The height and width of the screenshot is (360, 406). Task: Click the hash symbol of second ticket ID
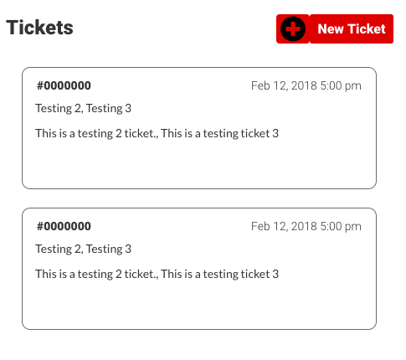coord(40,226)
